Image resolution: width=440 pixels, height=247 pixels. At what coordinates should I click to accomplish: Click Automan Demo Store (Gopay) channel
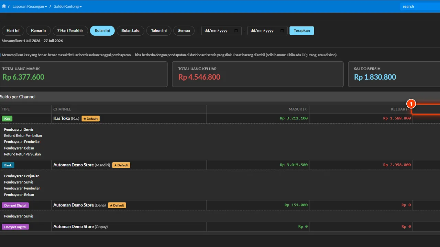pos(81,227)
